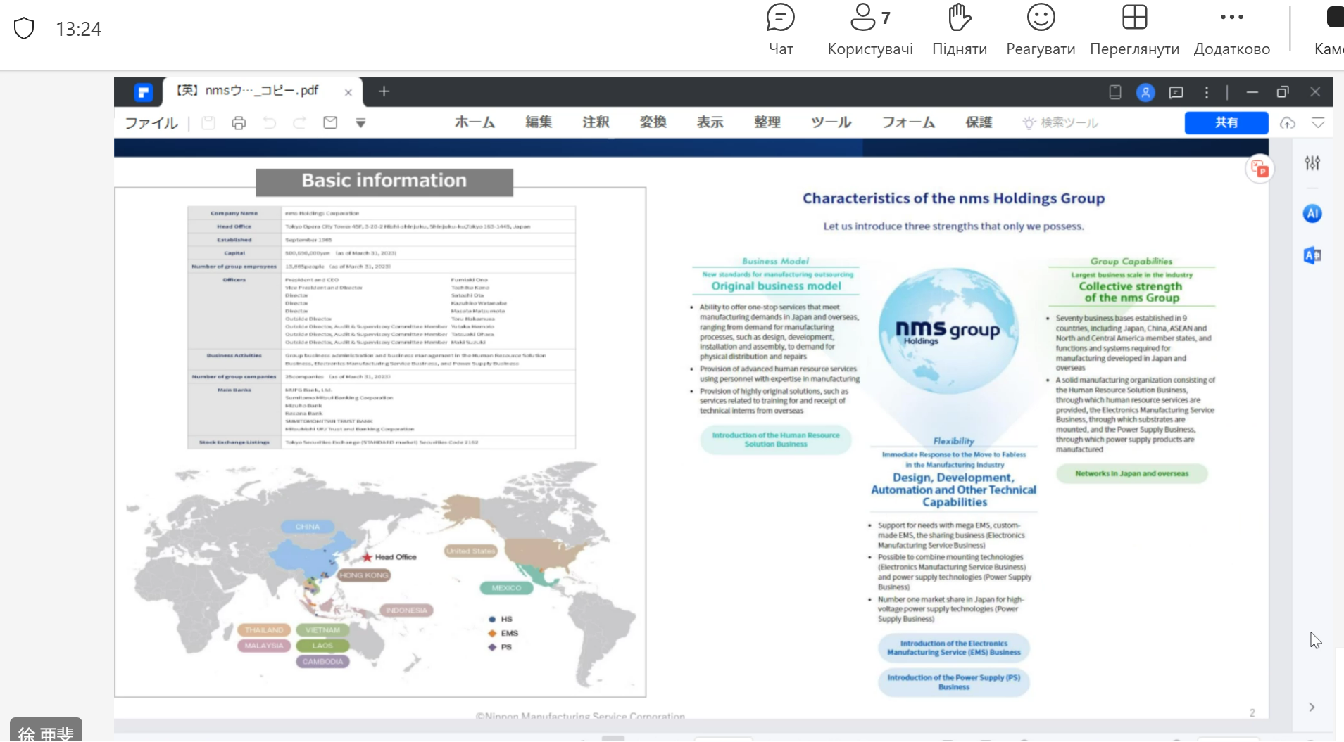Click the nms group Holdings globe logo
The width and height of the screenshot is (1344, 742).
pyautogui.click(x=948, y=331)
